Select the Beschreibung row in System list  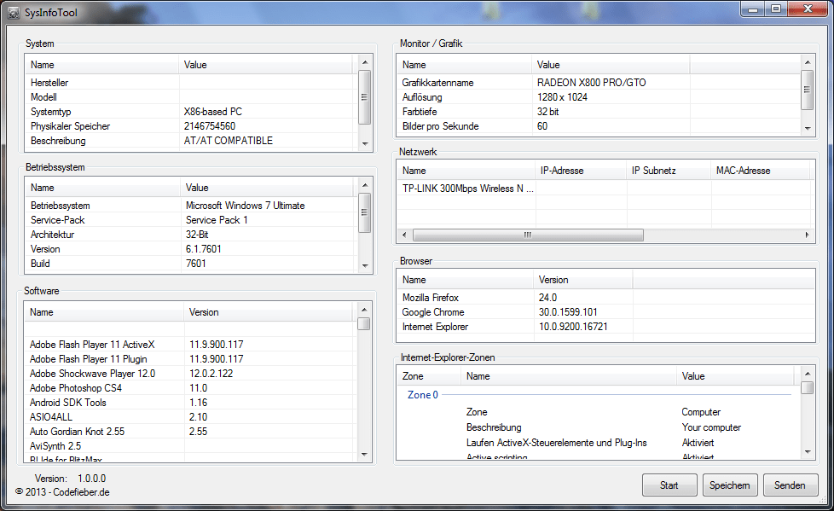click(x=192, y=141)
